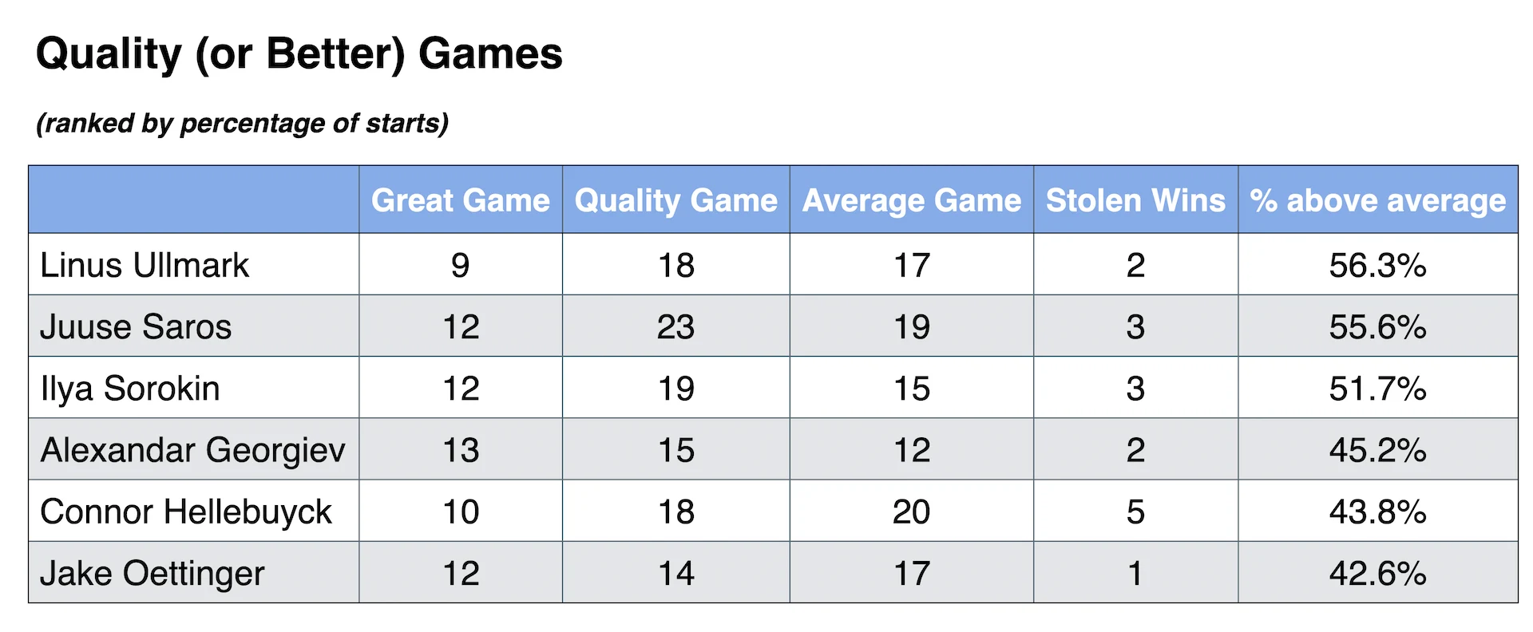Click Linus Ullmark's 56.3% cell

[x=1377, y=265]
